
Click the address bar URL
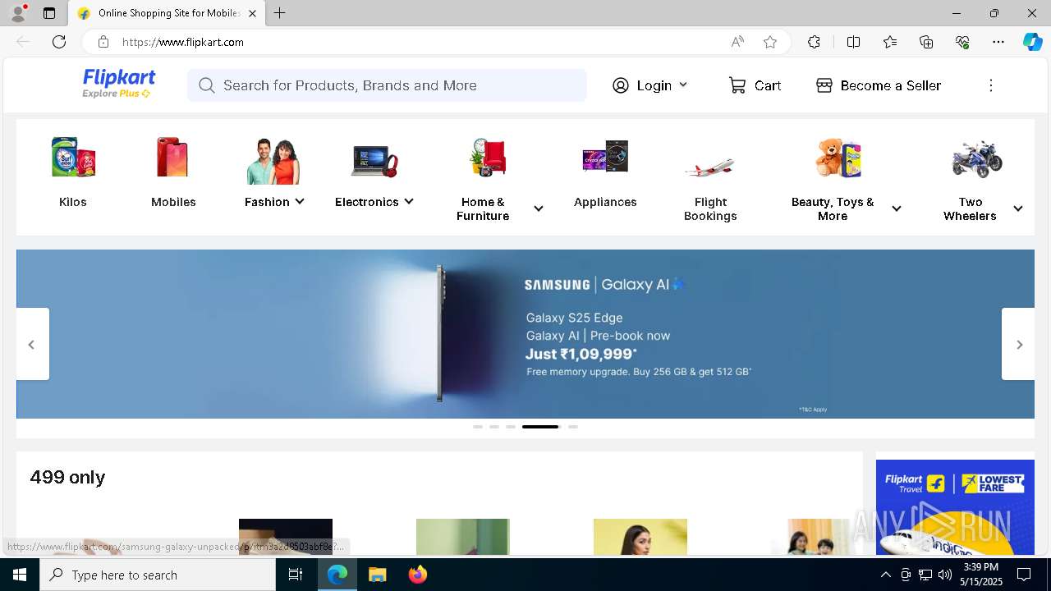[x=183, y=42]
